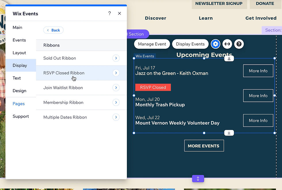Click the bottom download handle icon on the widget
Screen dimensions: 282x190
pos(229,133)
